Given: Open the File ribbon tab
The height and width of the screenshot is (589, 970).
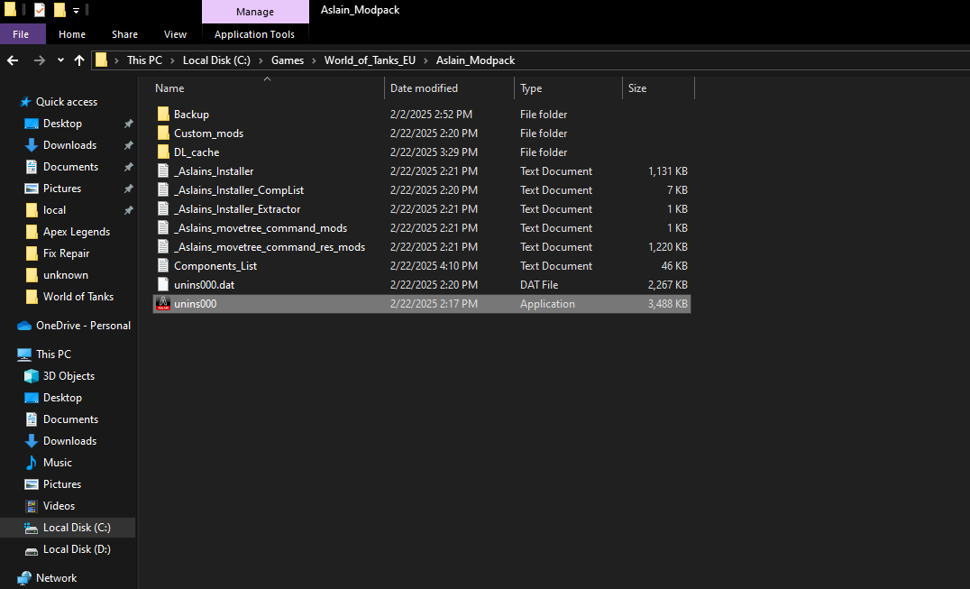Looking at the screenshot, I should 21,34.
